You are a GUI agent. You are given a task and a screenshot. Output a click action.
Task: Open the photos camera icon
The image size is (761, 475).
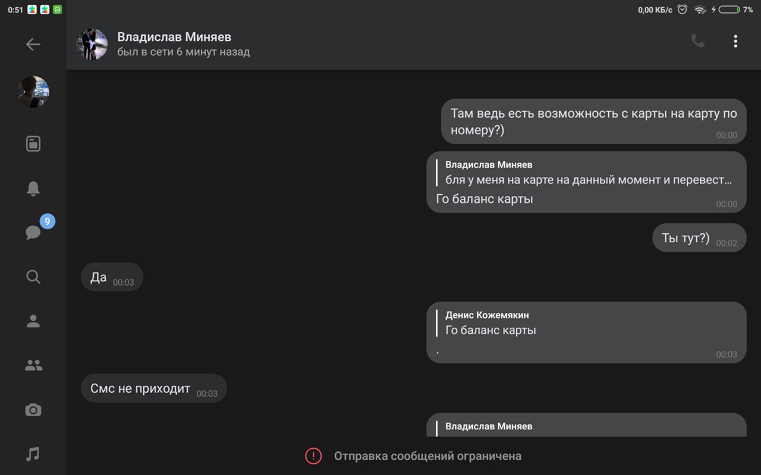(33, 410)
